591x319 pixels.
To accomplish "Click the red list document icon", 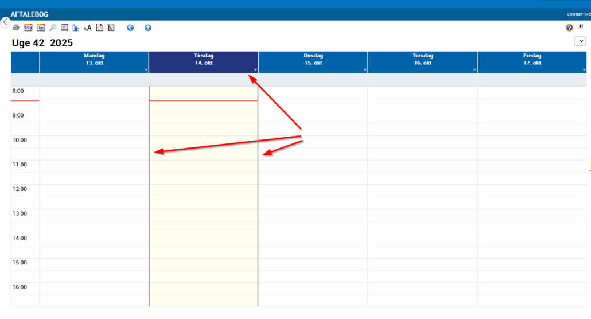I will click(x=100, y=28).
